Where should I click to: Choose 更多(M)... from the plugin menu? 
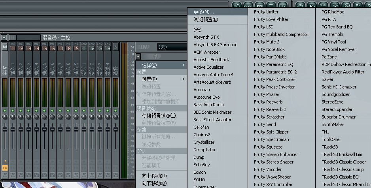click(x=217, y=12)
